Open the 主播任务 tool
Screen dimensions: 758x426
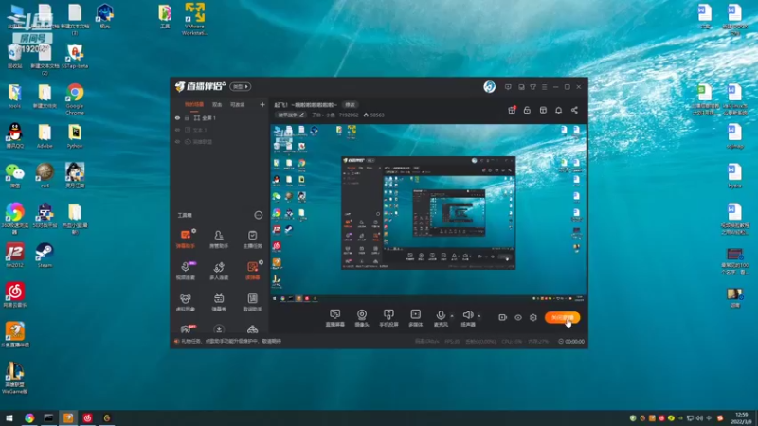click(252, 240)
